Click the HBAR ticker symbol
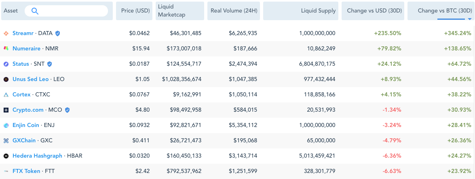Screen dimensions: 475x179 pos(74,156)
